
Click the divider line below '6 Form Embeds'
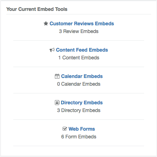[x=79, y=146]
